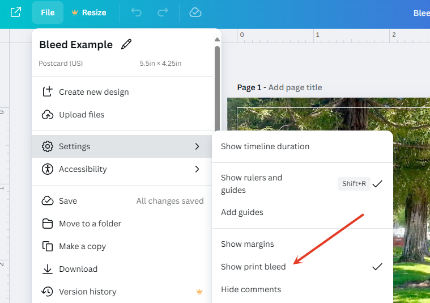Toggle Show timeline duration

click(x=303, y=146)
